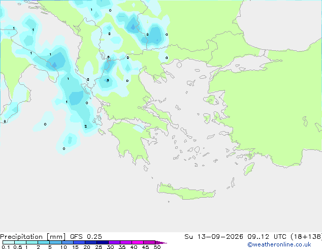Image resolution: width=322 pixels, height=249 pixels.
Task: Click the legend tick label '0.1'
Action: pos(6,247)
